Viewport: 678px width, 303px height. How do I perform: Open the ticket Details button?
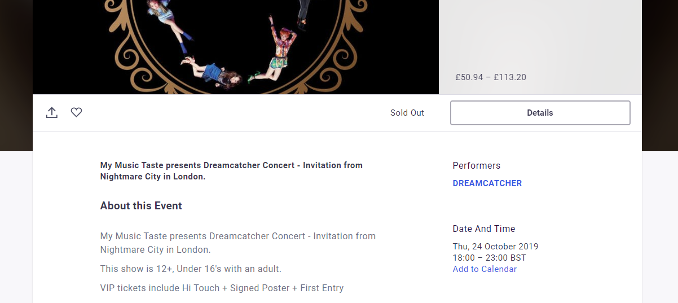coord(540,113)
